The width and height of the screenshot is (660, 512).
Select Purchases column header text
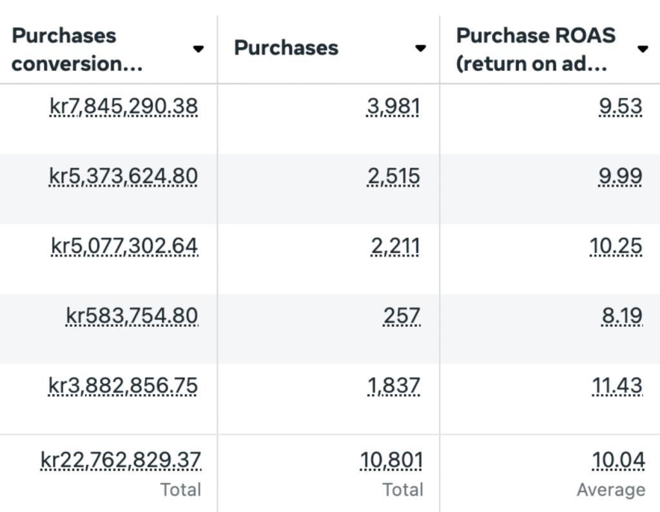[286, 48]
